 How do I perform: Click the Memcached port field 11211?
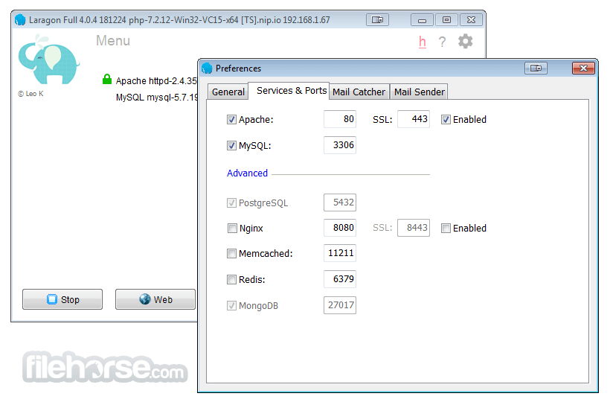(340, 253)
